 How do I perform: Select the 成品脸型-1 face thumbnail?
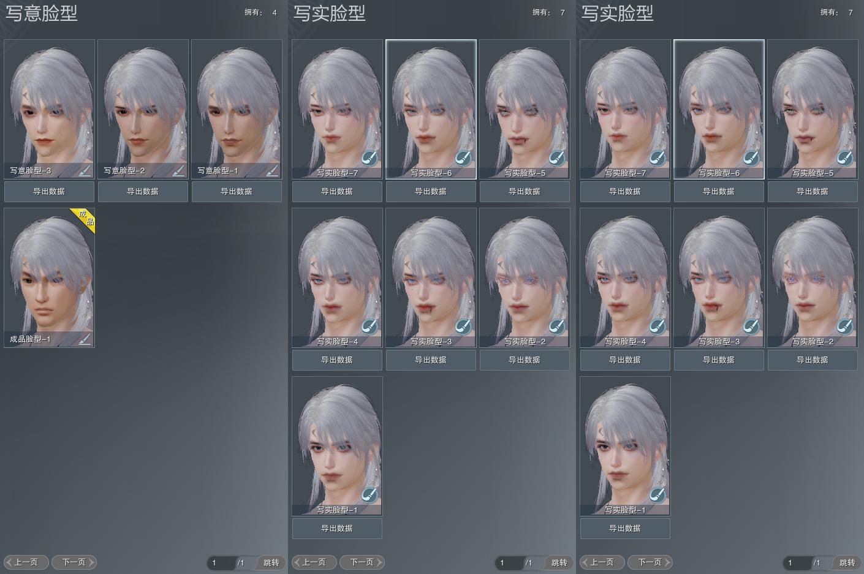coord(49,273)
